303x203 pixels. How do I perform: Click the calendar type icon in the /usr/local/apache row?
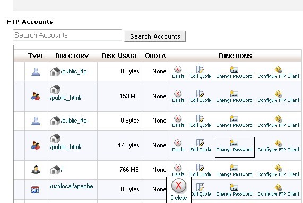35,189
